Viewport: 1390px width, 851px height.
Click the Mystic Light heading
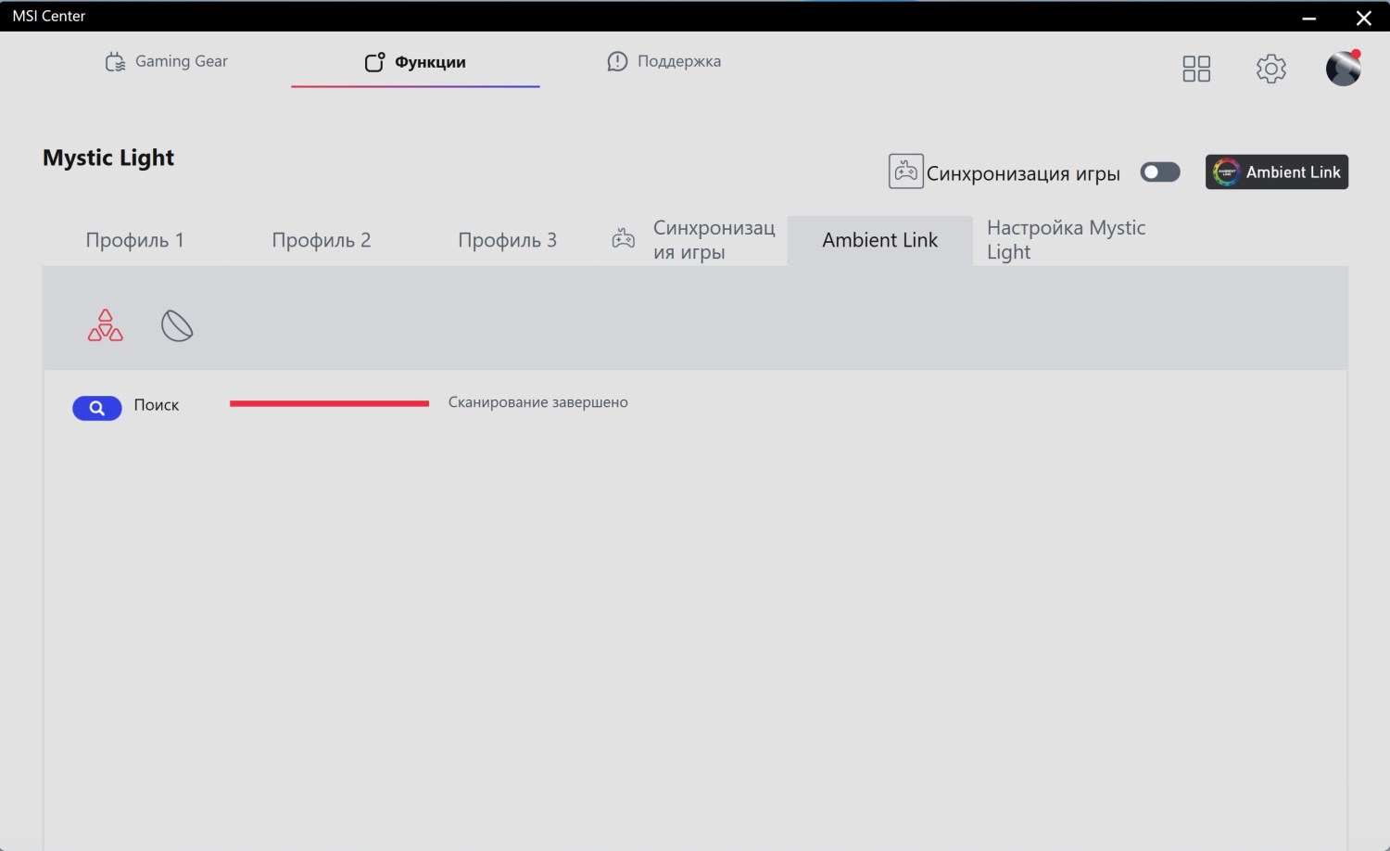pos(108,158)
